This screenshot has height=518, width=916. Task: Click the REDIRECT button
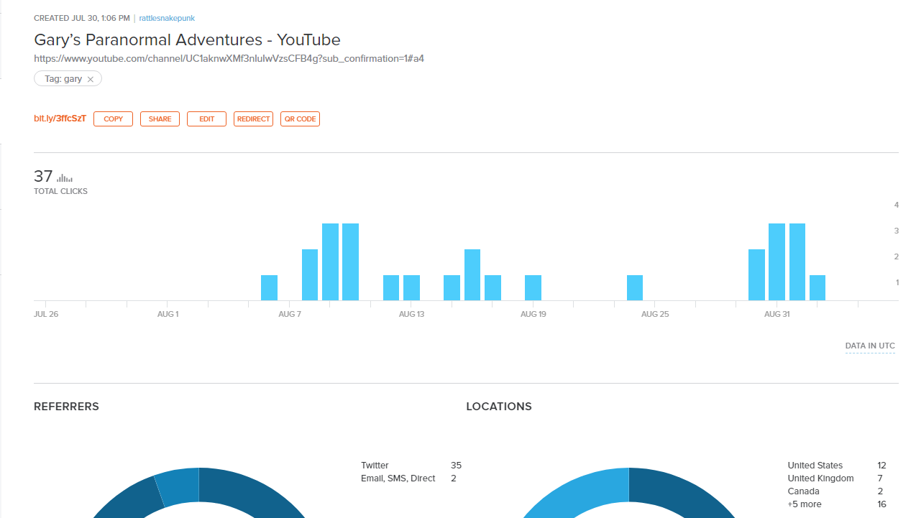[x=253, y=119]
